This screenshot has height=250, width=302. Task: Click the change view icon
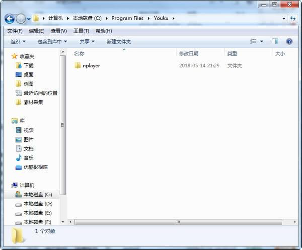point(253,41)
